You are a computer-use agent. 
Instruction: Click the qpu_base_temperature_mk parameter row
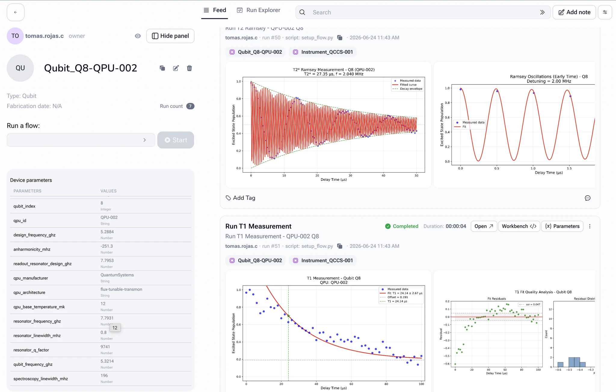coord(101,307)
